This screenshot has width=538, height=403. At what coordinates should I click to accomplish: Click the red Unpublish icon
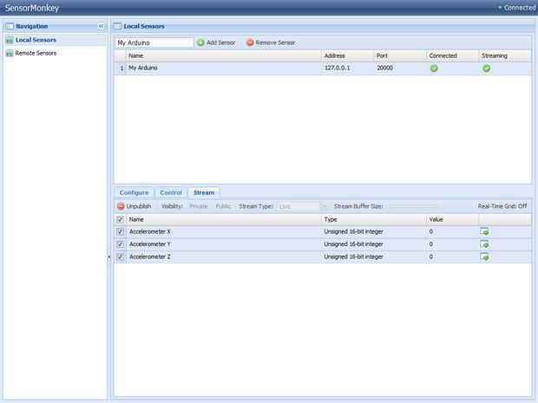click(x=121, y=206)
